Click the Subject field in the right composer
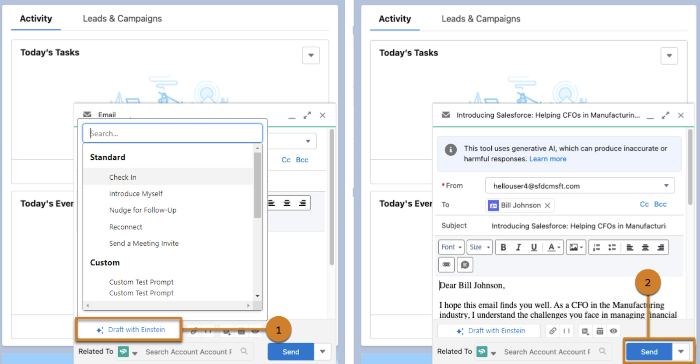The height and width of the screenshot is (364, 700). [579, 226]
